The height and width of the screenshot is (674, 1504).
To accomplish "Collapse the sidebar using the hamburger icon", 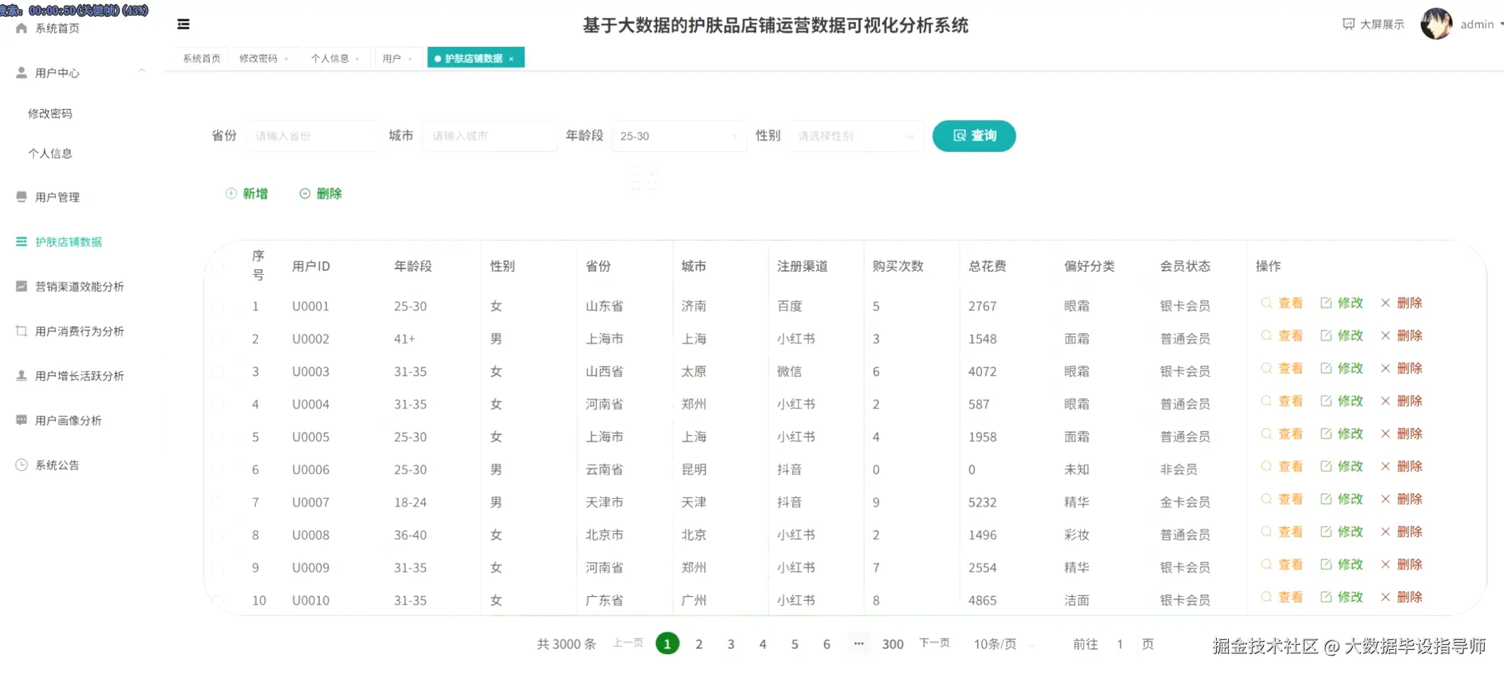I will (x=183, y=23).
